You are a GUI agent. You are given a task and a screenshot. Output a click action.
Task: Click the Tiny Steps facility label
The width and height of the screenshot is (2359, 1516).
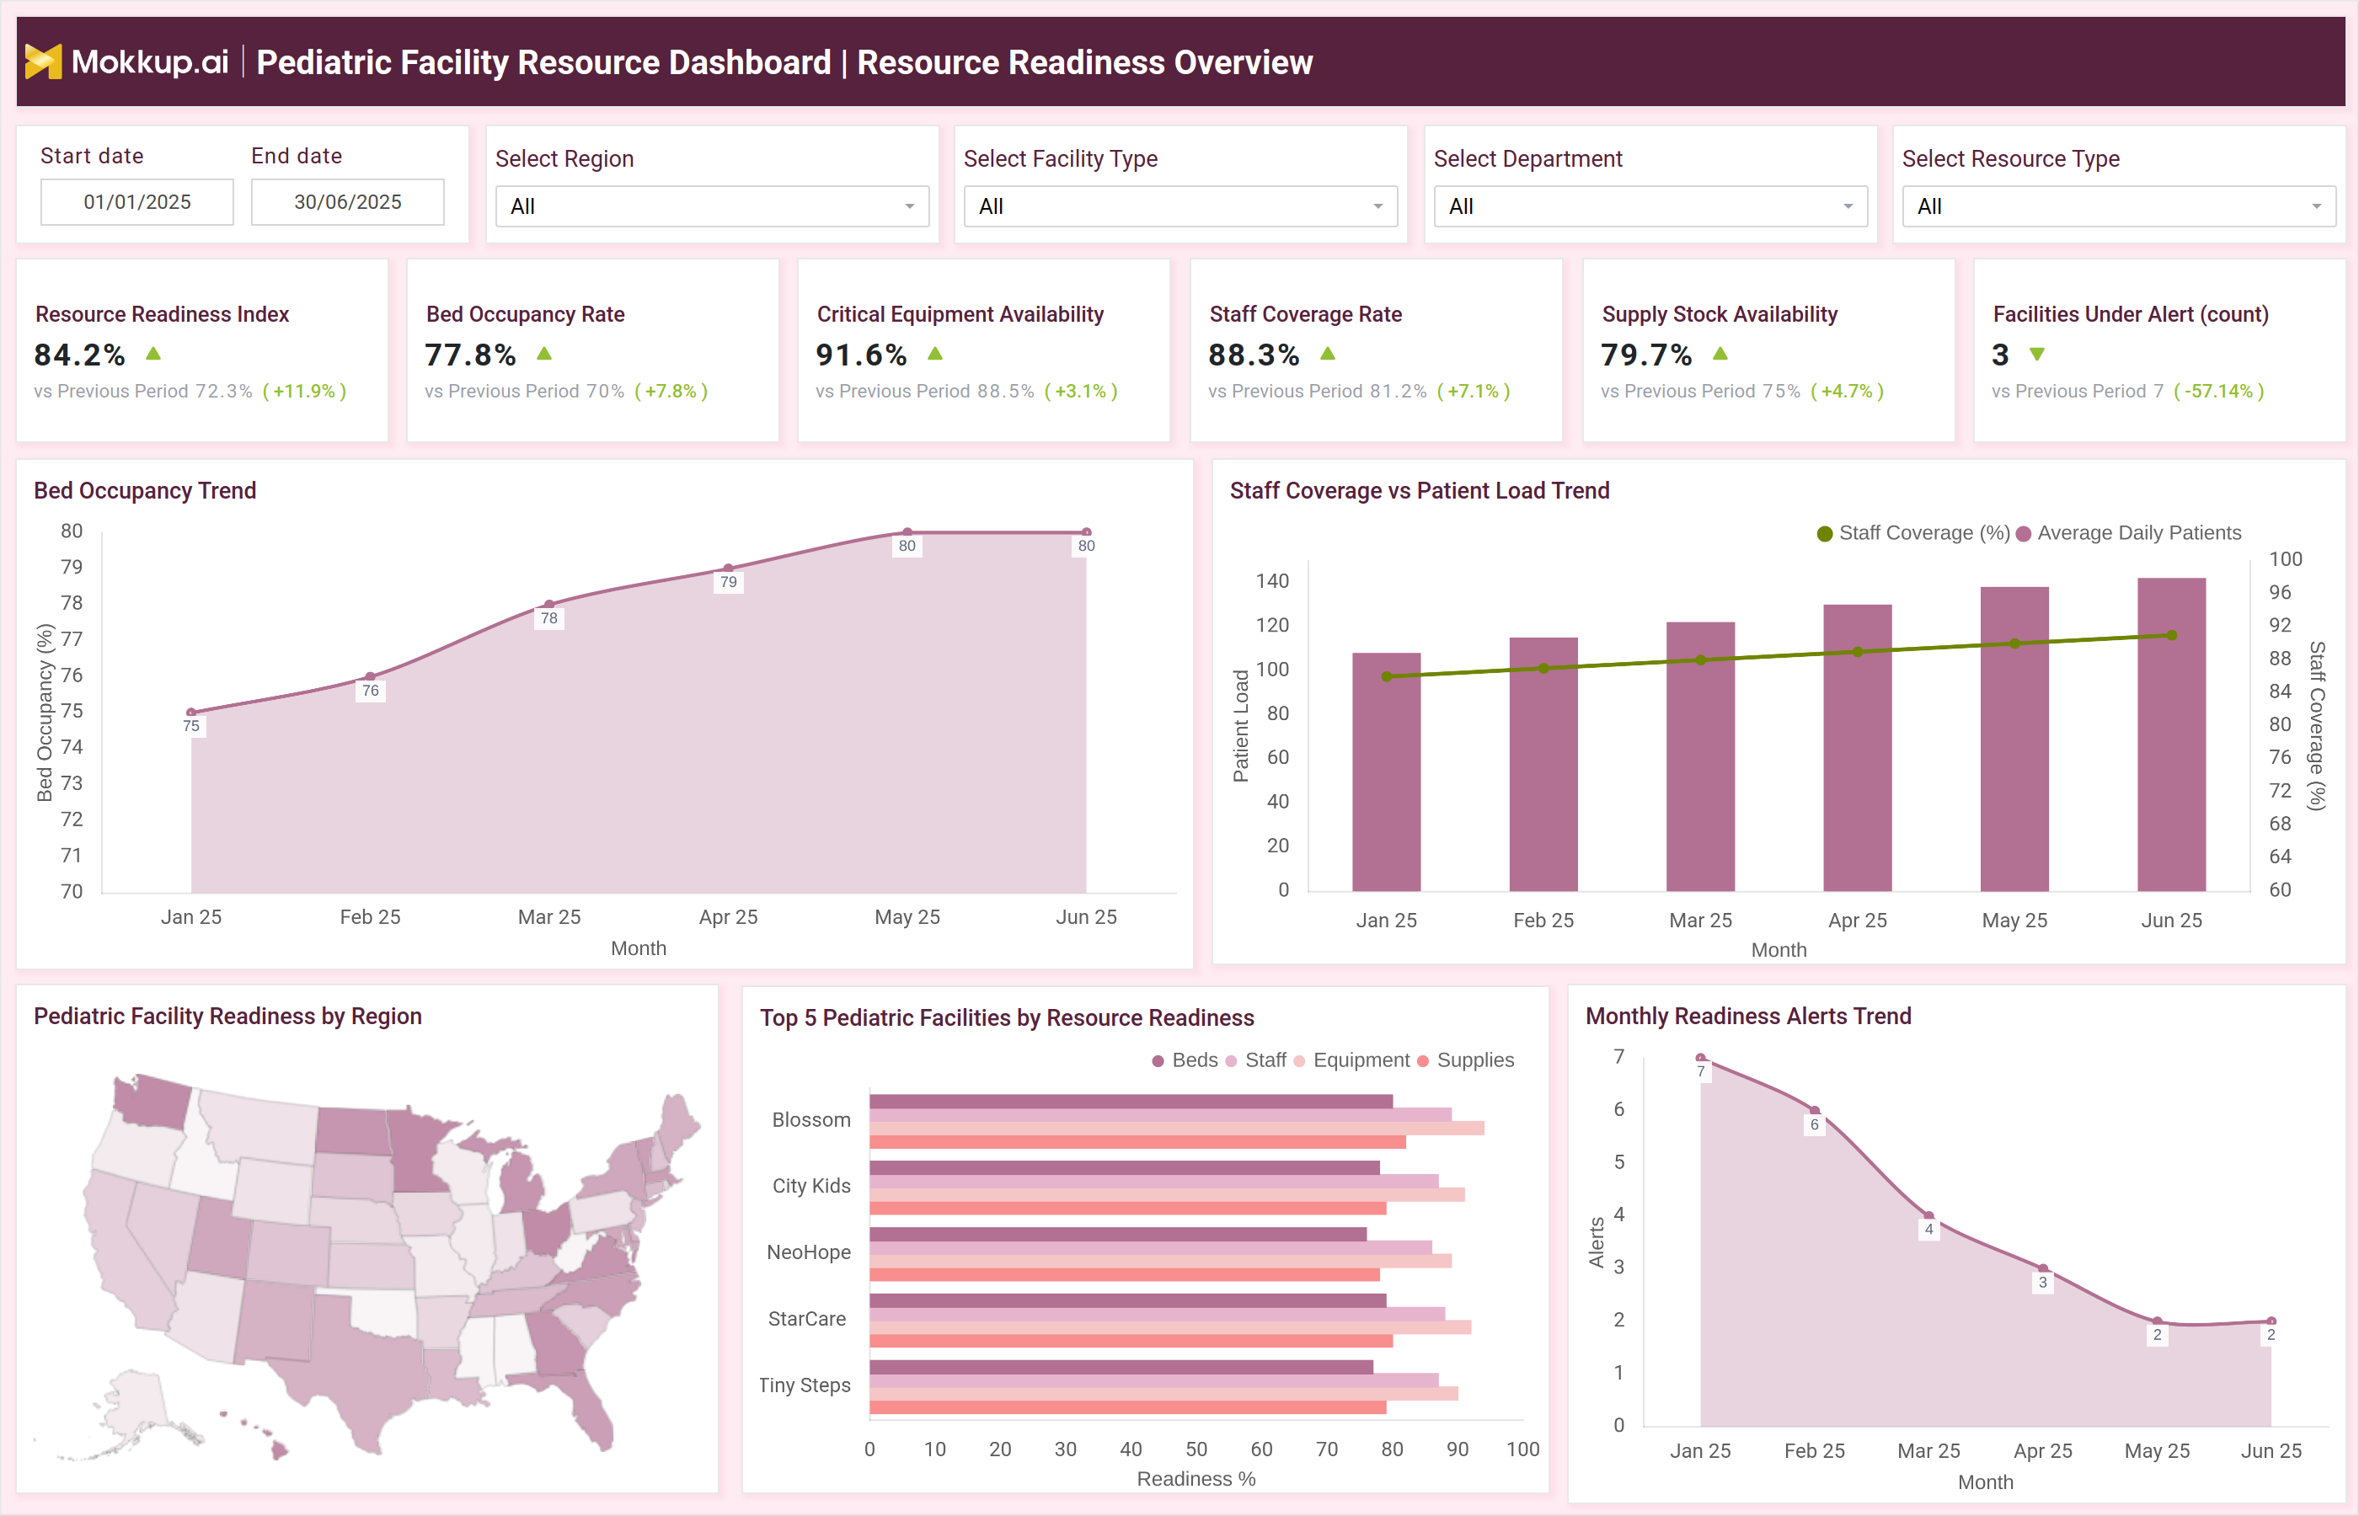click(x=805, y=1385)
